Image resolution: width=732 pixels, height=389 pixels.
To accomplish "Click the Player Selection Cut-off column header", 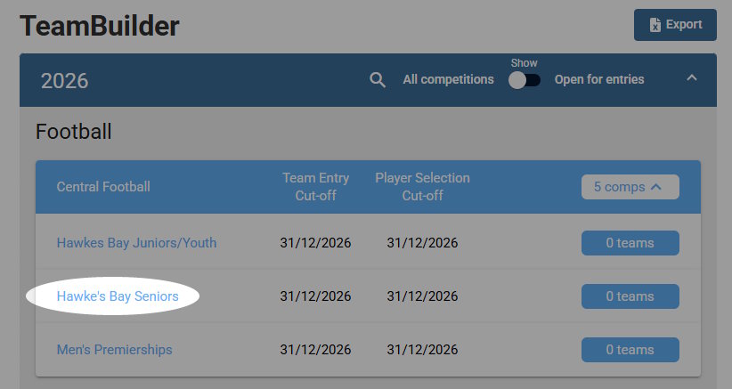I will (422, 187).
